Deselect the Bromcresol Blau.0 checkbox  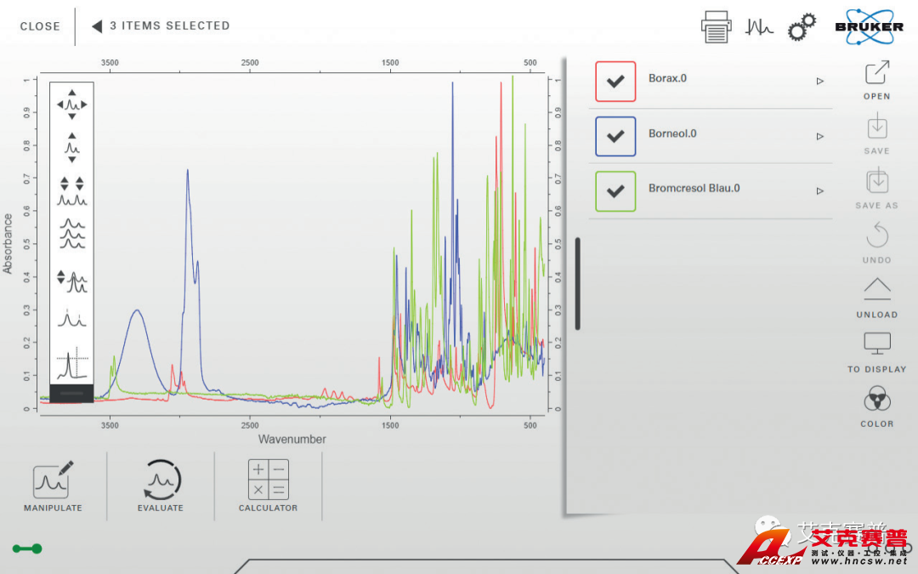click(616, 191)
